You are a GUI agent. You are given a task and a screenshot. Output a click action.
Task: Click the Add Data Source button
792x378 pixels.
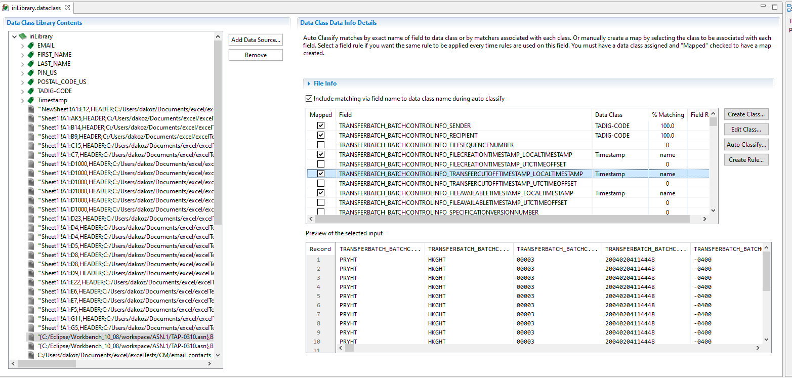pyautogui.click(x=256, y=40)
